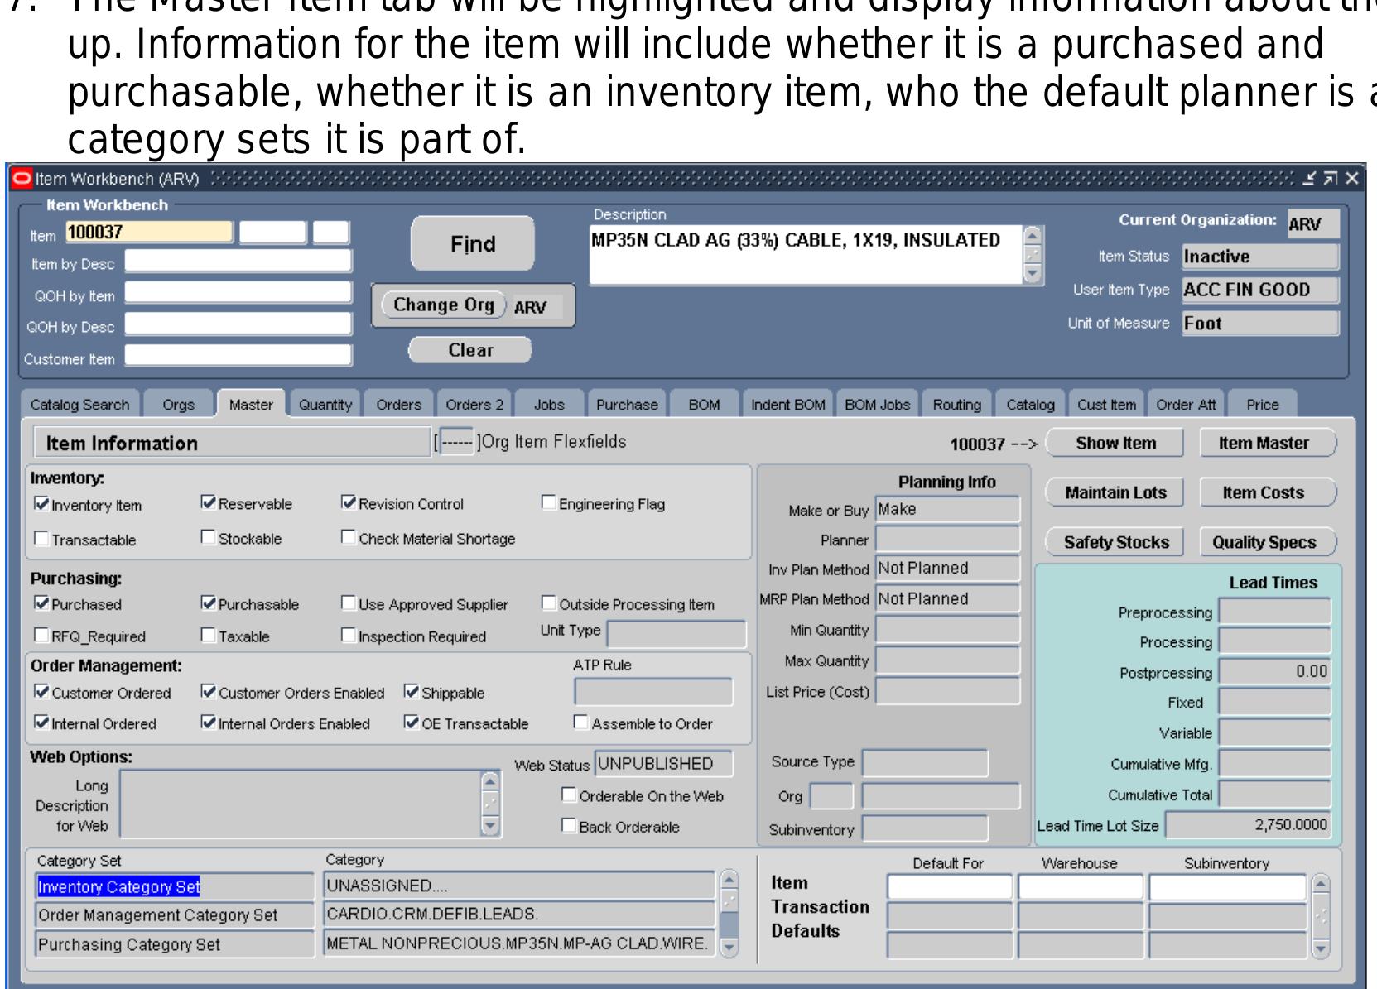Viewport: 1377px width, 989px height.
Task: Select the Quantity tab
Action: 325,405
